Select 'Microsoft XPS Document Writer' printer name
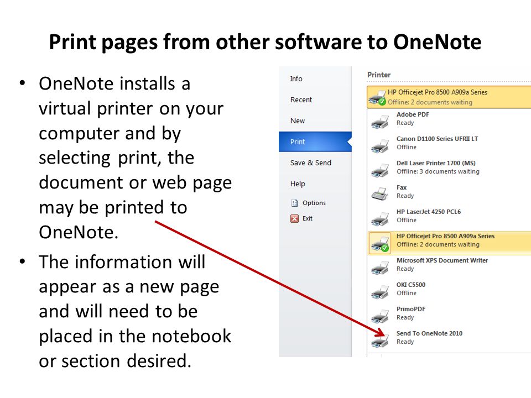This screenshot has width=531, height=398. point(442,260)
